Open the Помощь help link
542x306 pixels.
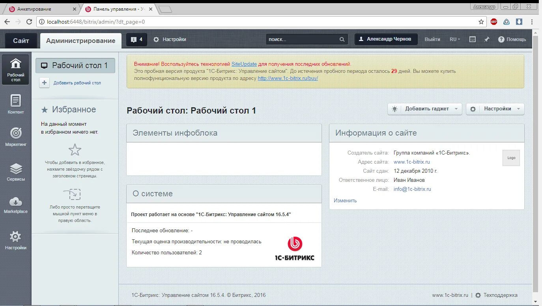512,39
